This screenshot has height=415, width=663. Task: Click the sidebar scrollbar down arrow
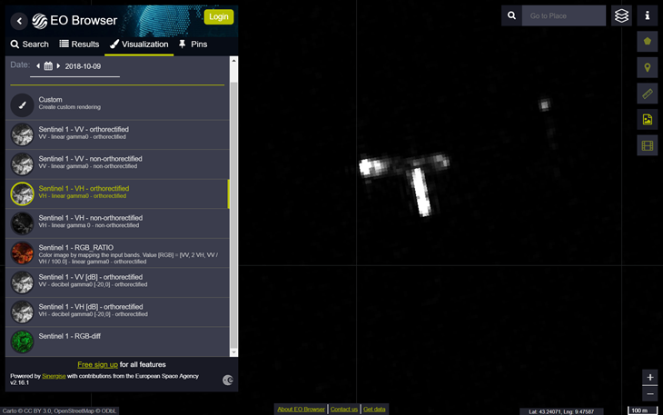(x=233, y=352)
